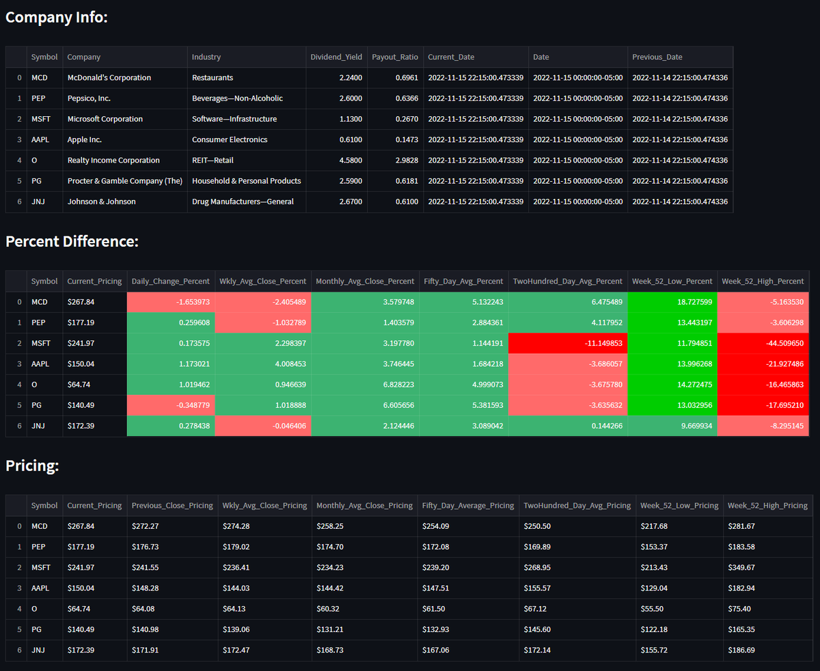820x671 pixels.
Task: Select the Fifty_Day_Avg_Percent column header
Action: 463,281
